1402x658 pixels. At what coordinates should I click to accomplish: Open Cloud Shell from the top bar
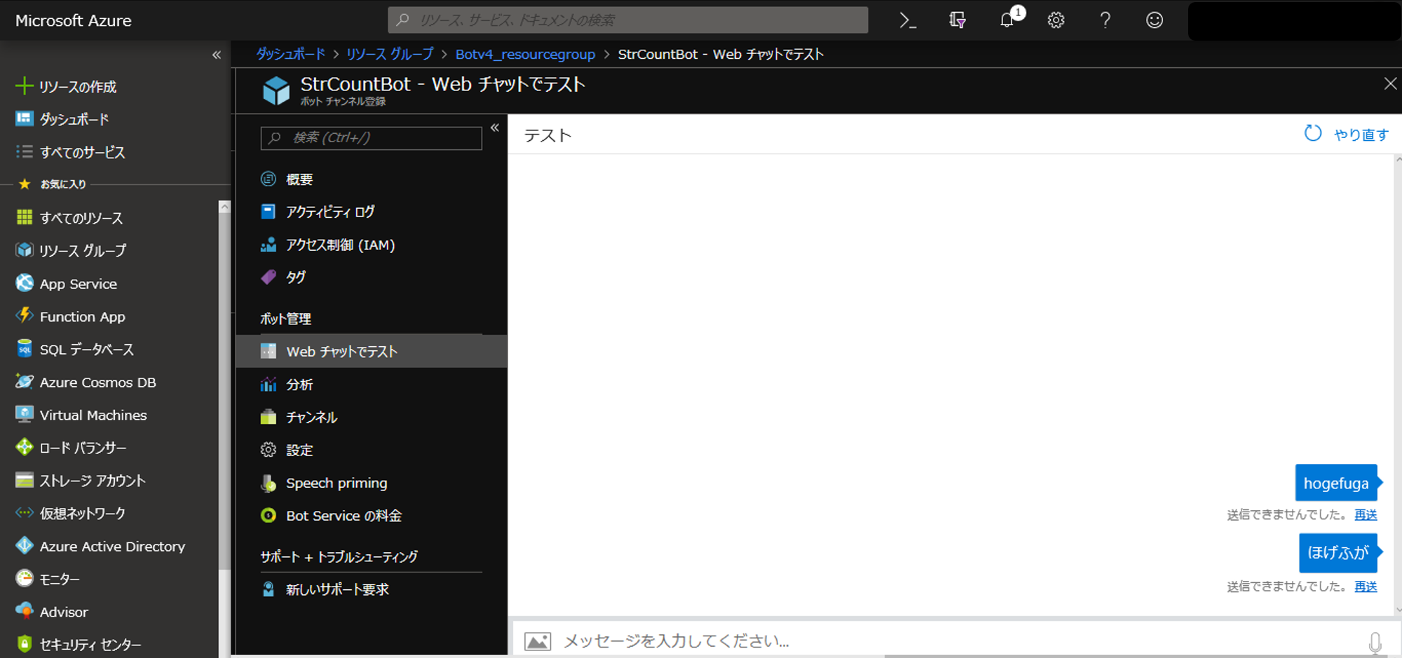(x=906, y=20)
